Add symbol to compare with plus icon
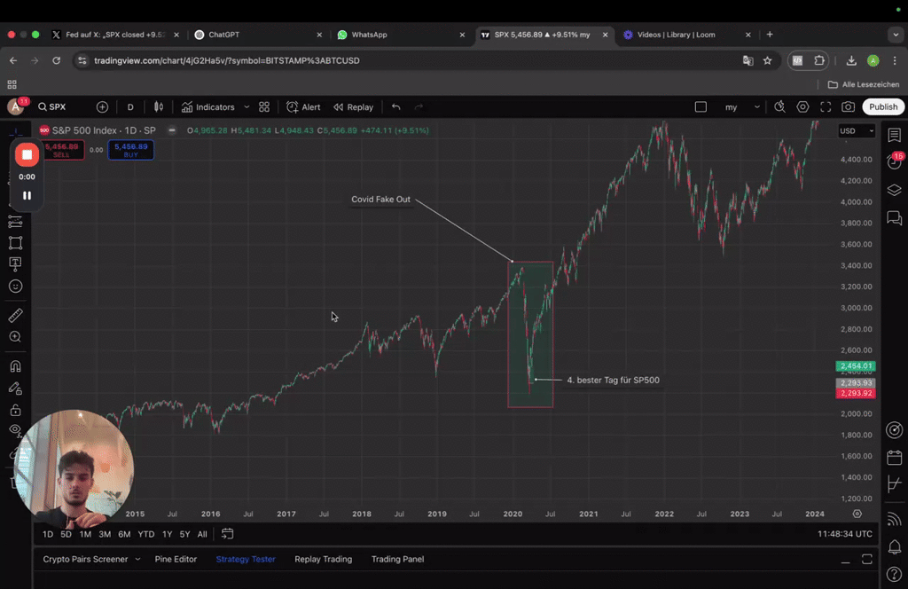Screen dimensions: 908x589 [x=102, y=107]
